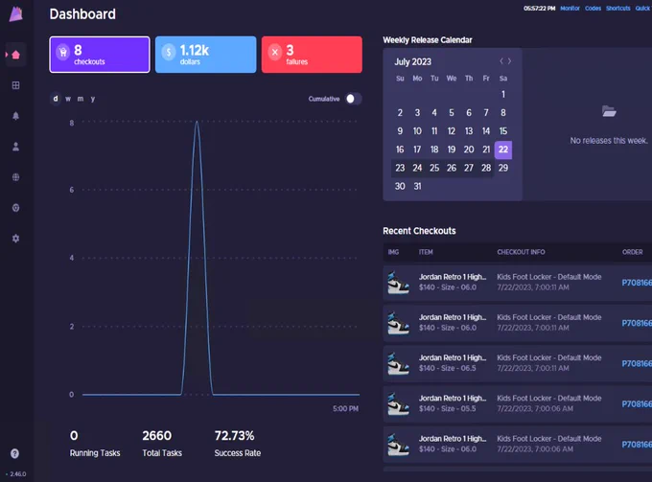Open the globe proxies sidebar icon

pos(15,177)
